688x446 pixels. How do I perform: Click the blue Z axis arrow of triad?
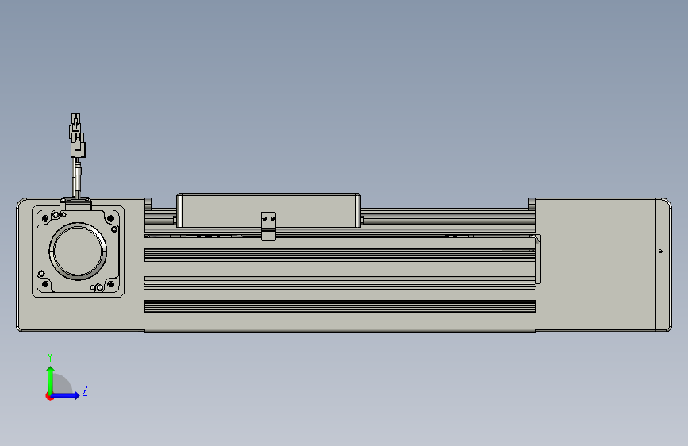[65, 395]
